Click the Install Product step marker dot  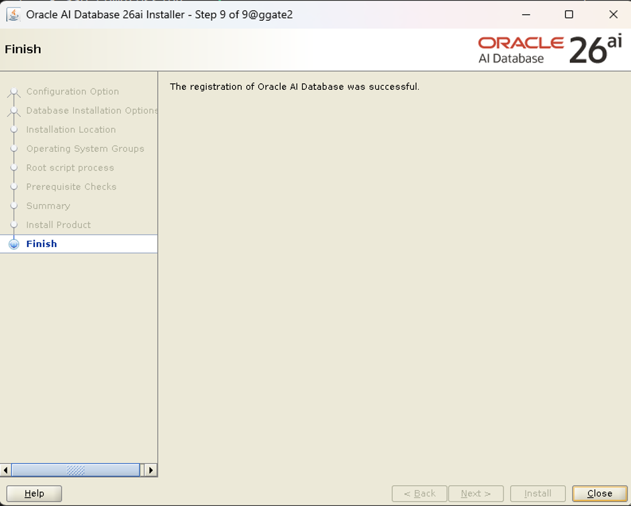coord(14,224)
